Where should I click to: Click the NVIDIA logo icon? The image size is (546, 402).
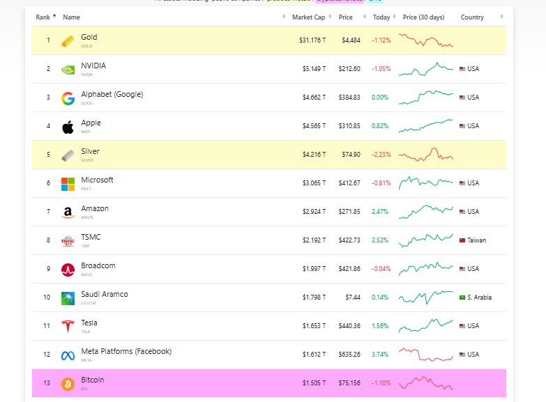coord(68,70)
